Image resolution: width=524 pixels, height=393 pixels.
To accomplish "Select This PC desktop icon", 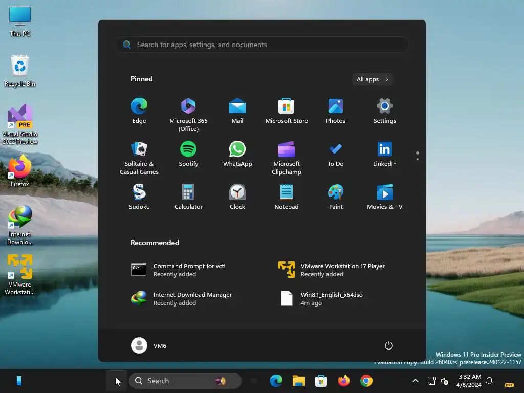I will (20, 21).
